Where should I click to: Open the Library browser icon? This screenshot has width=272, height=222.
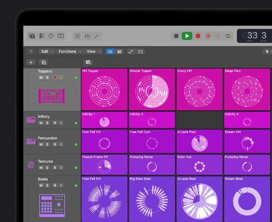click(x=32, y=36)
